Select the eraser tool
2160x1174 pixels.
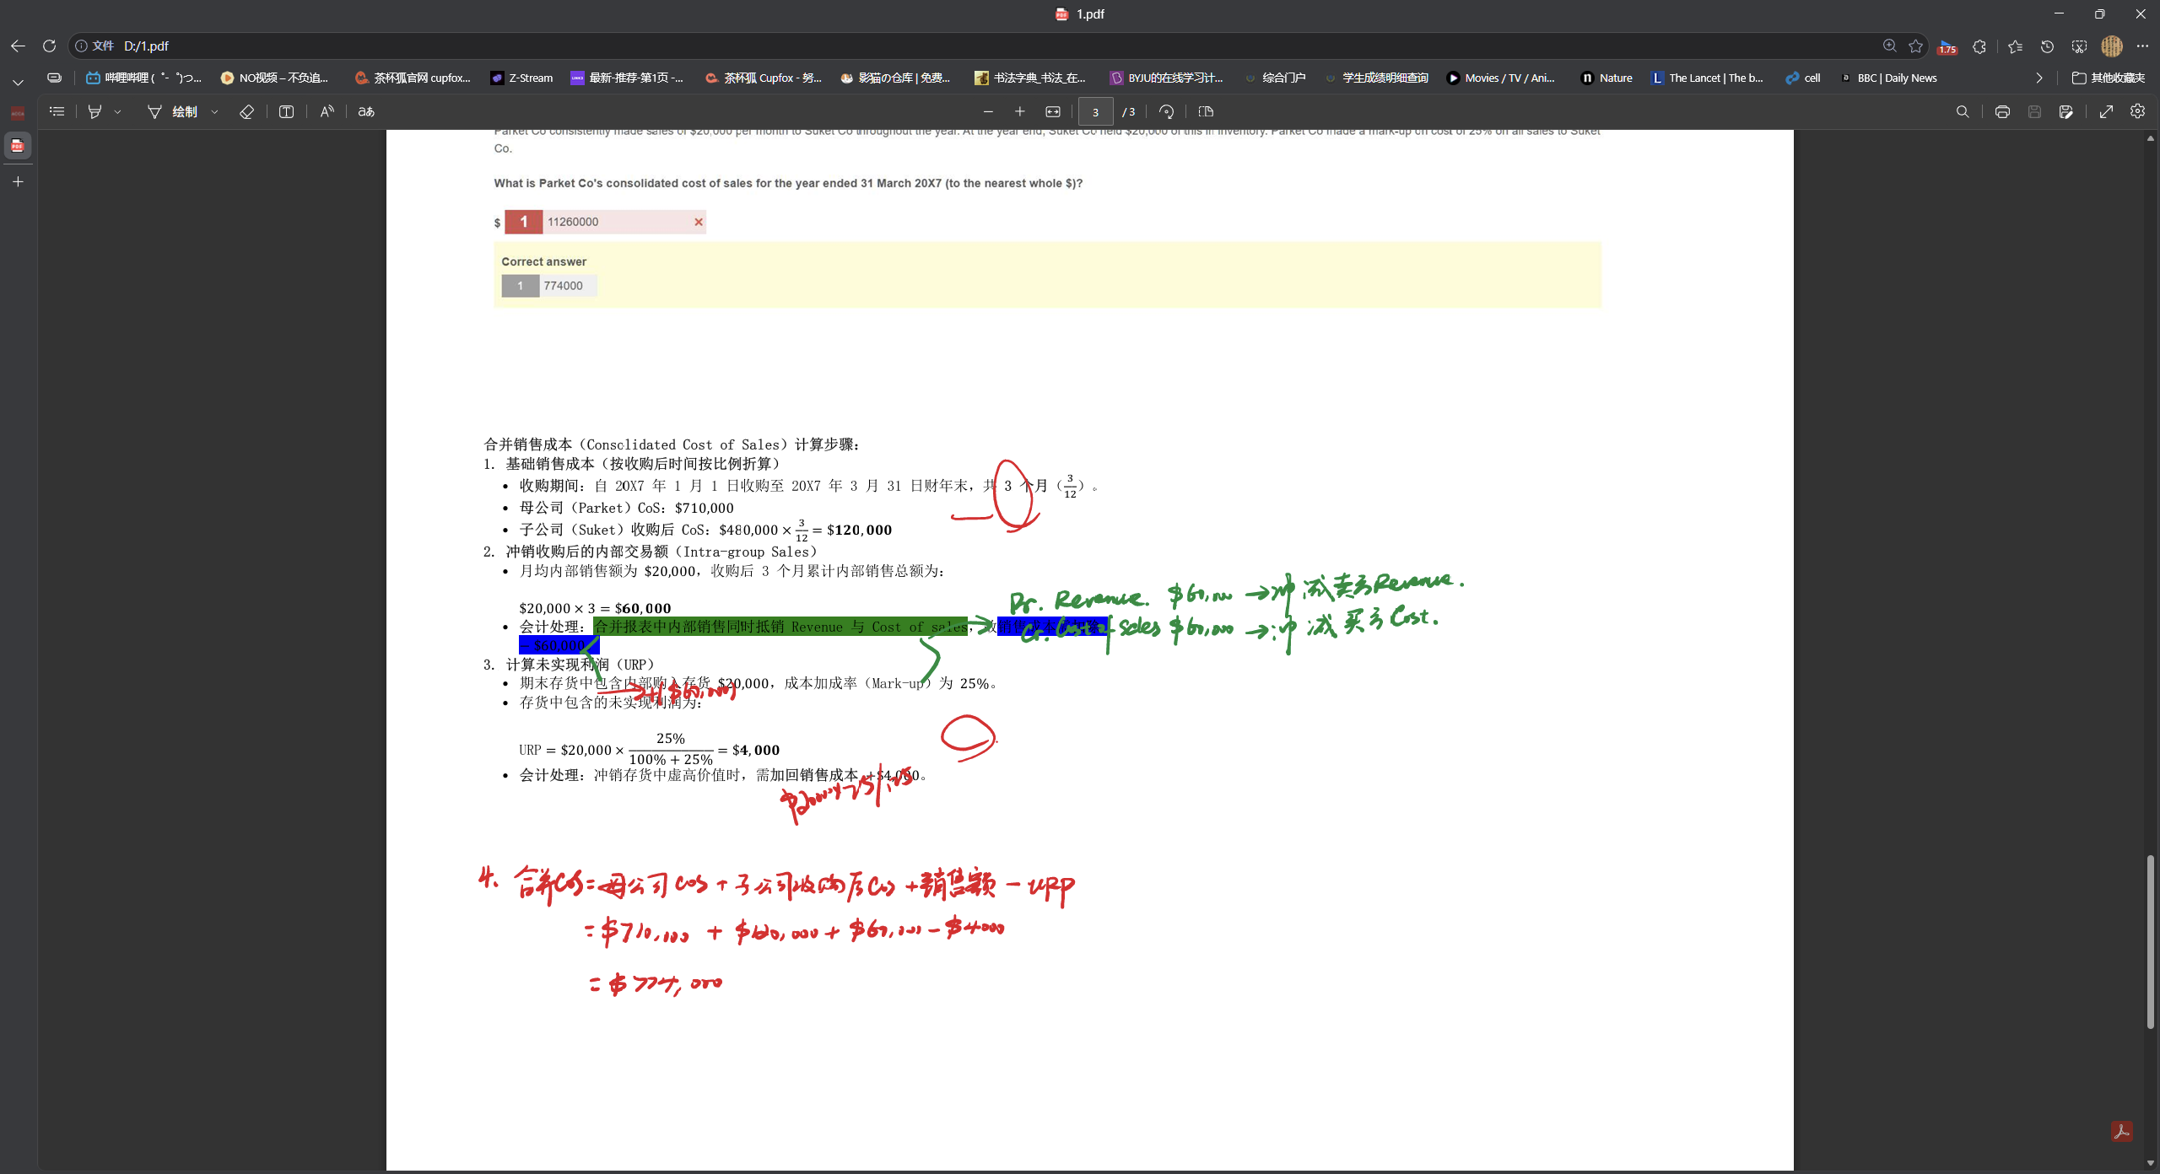246,111
